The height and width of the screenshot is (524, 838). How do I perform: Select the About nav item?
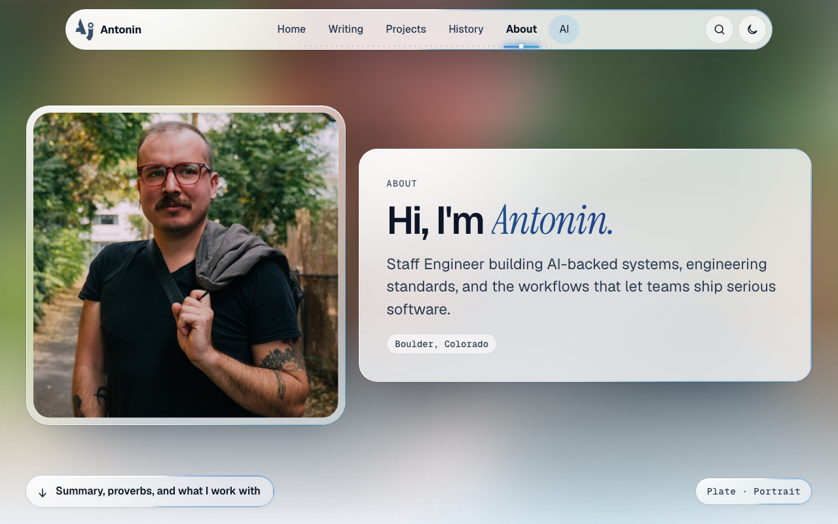pyautogui.click(x=521, y=29)
